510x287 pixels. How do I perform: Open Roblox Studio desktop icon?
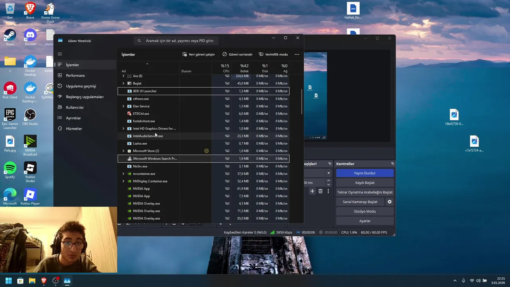[x=30, y=172]
